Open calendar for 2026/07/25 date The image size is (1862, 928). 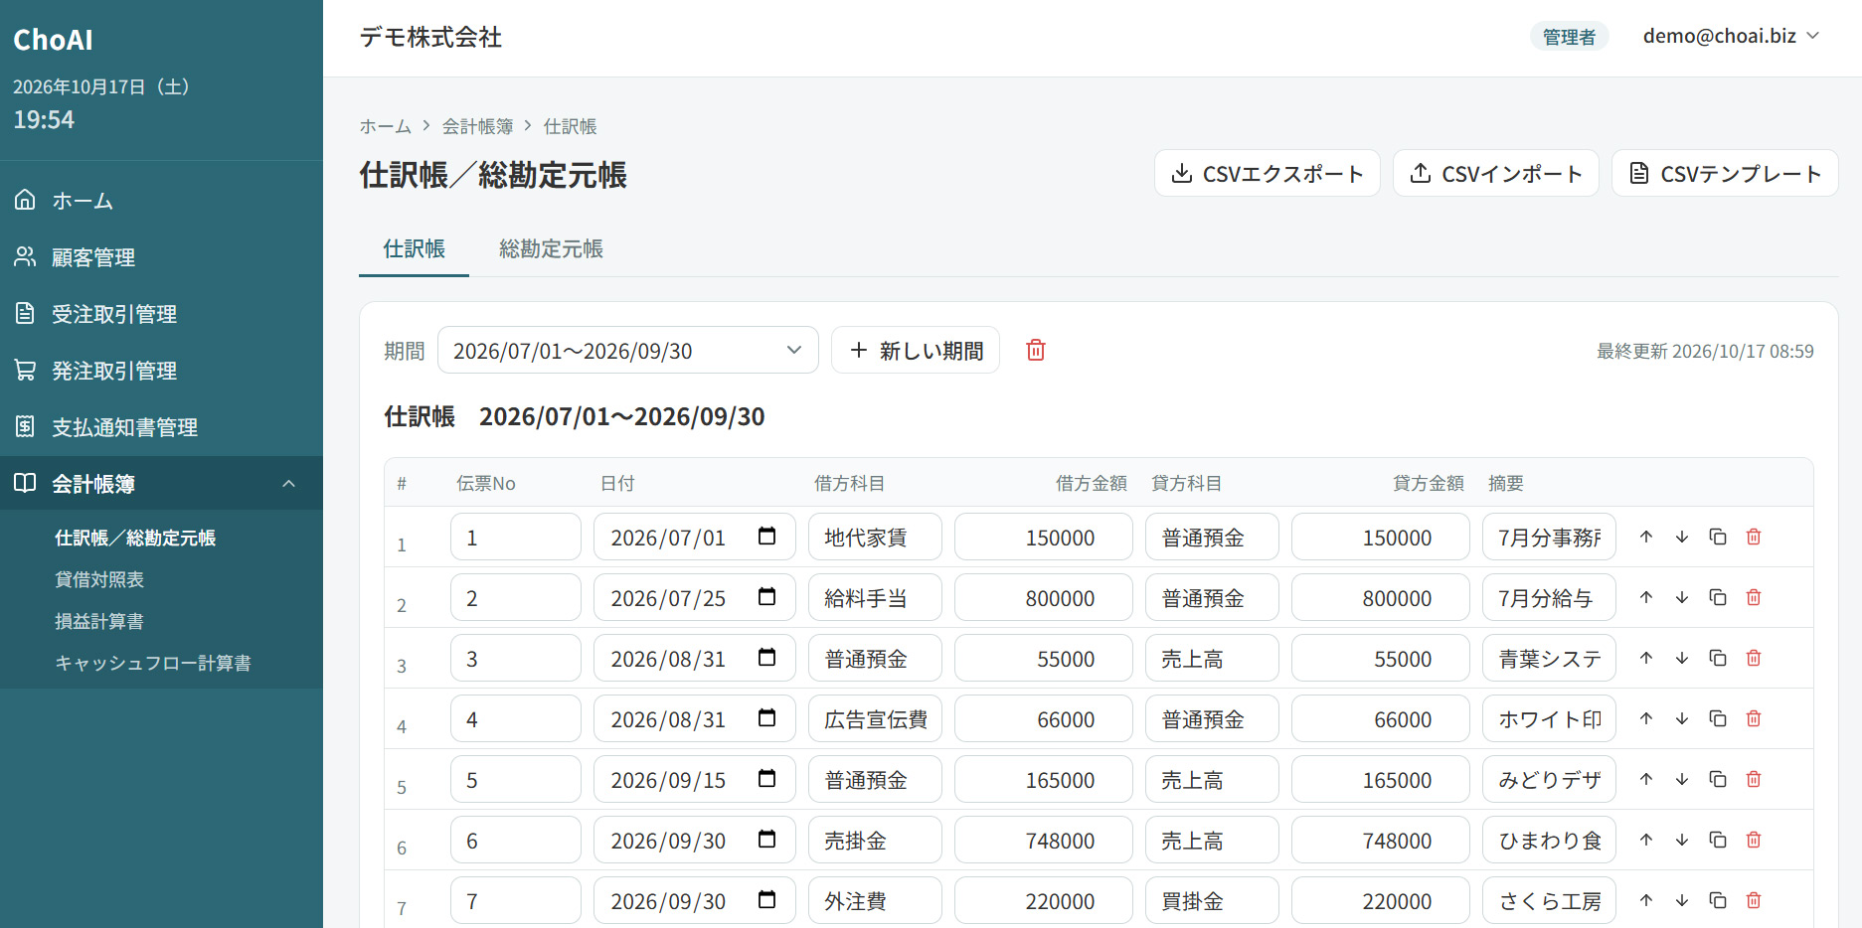click(766, 597)
